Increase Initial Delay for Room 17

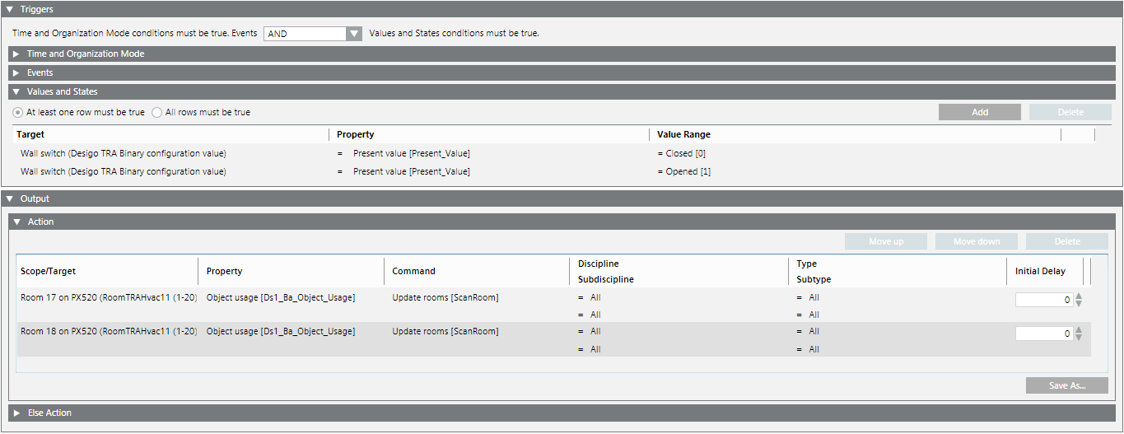(1079, 296)
